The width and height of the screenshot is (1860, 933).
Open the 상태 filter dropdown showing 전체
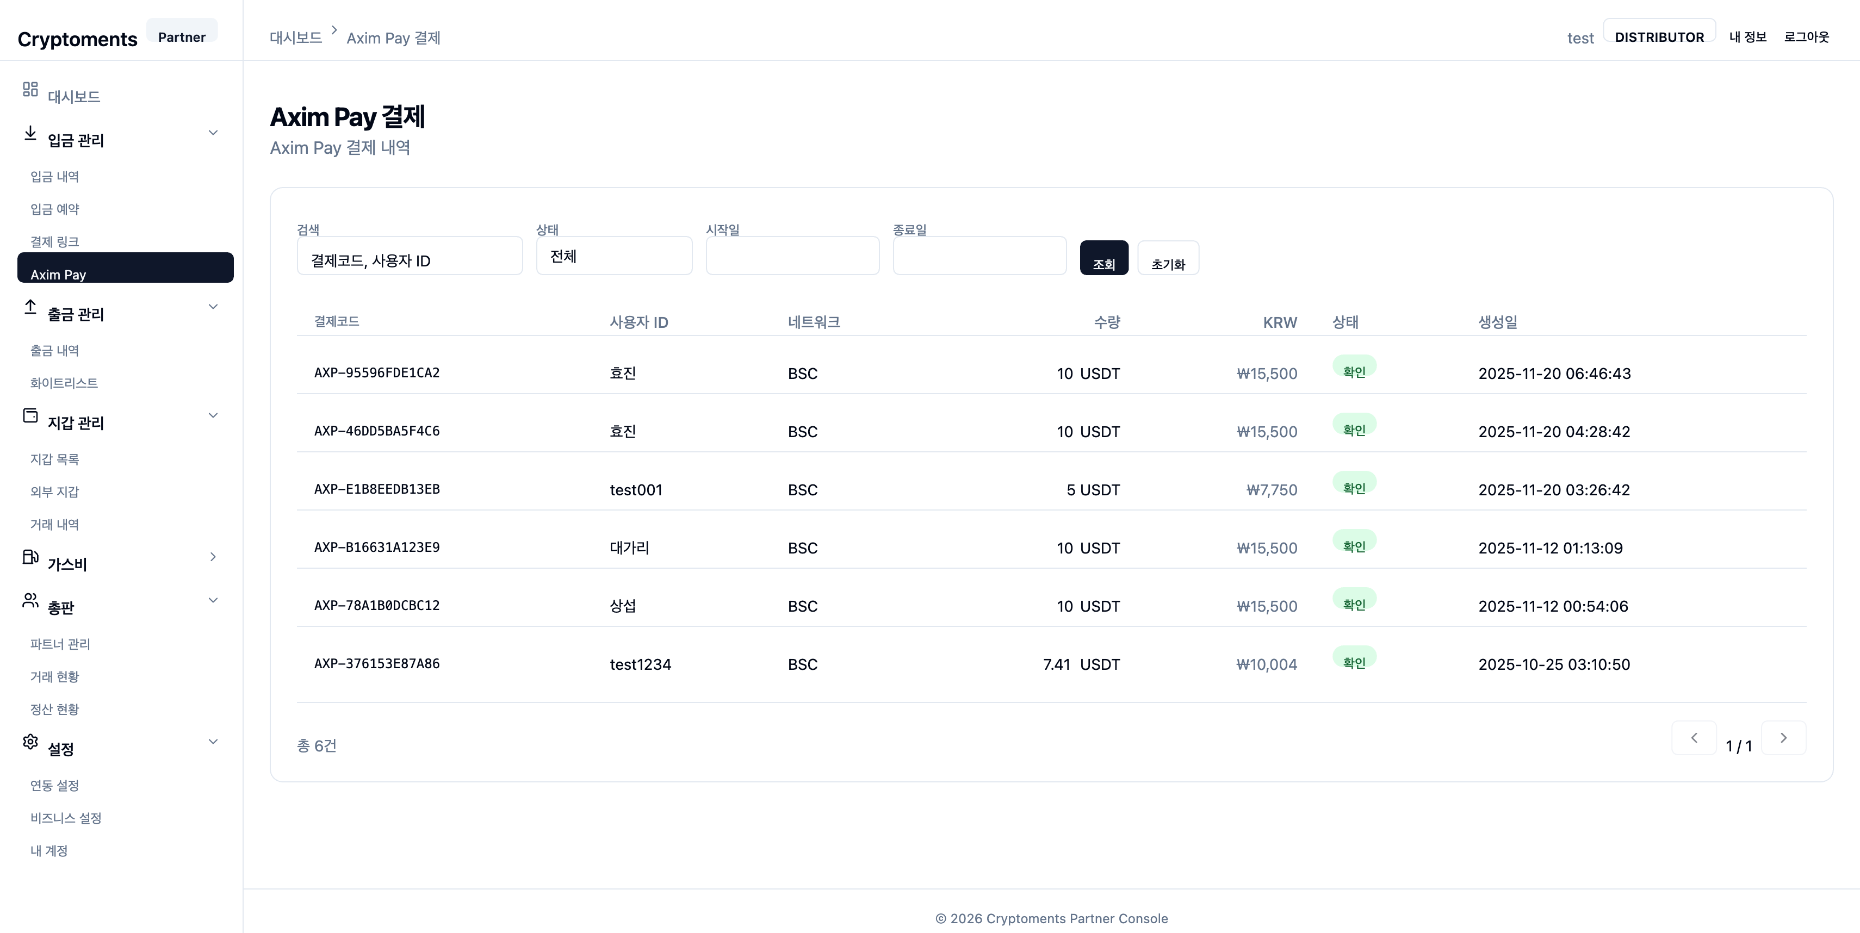[x=615, y=256]
